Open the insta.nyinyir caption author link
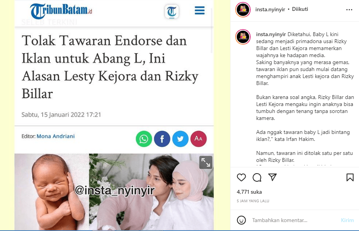359x231 pixels. point(271,34)
